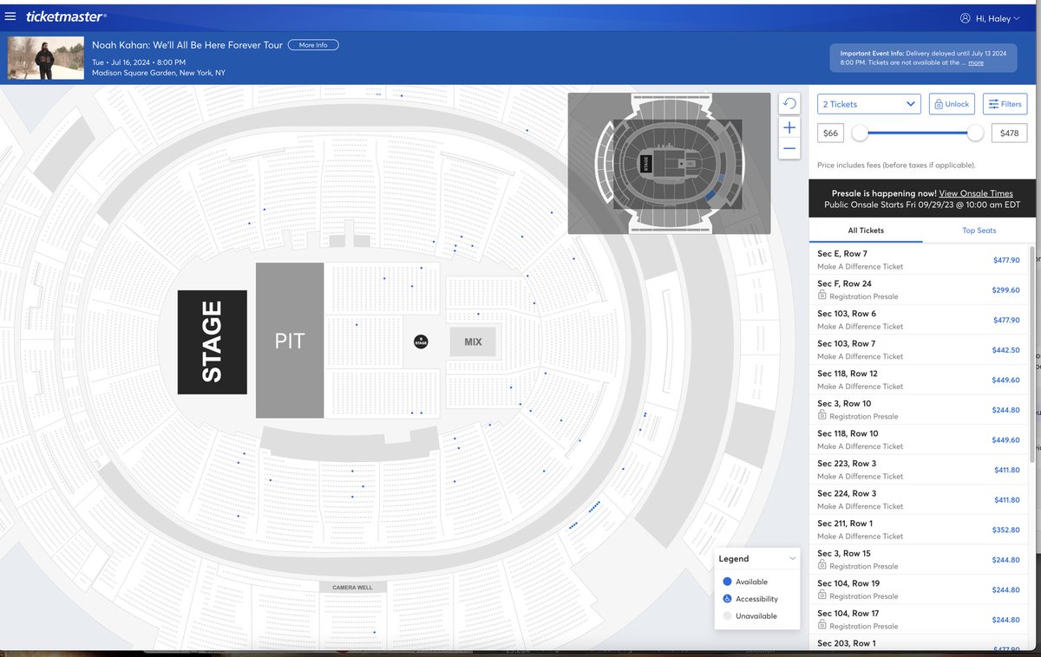Screen dimensions: 1041x657
Task: Switch to the Top Seats tab
Action: click(x=979, y=231)
